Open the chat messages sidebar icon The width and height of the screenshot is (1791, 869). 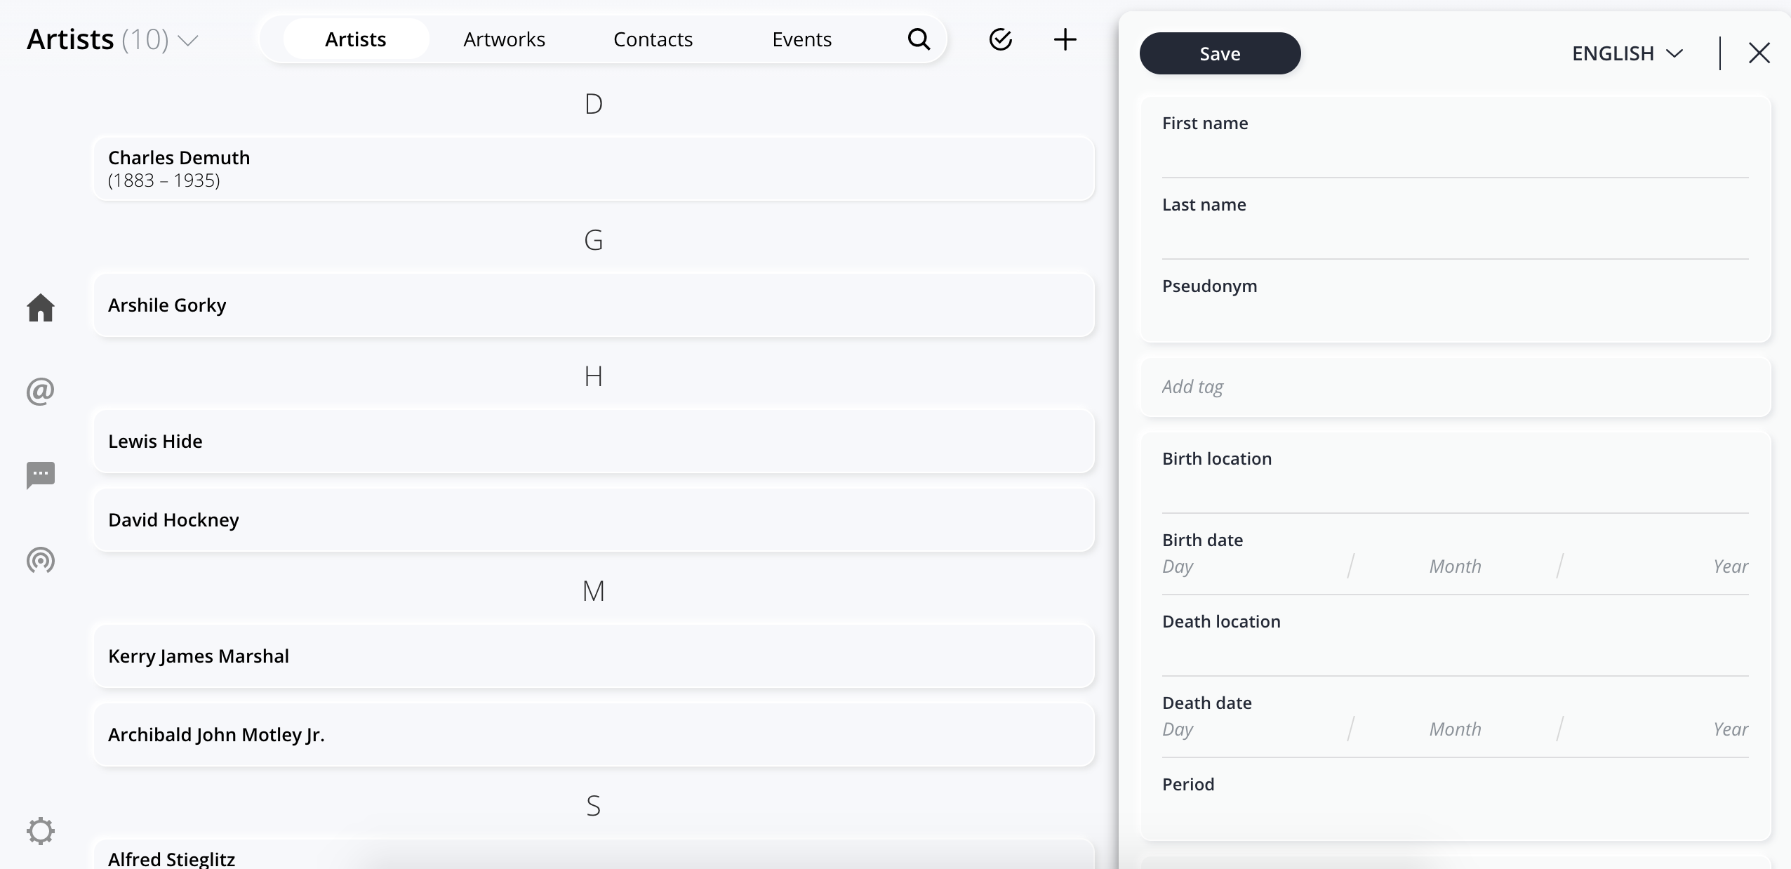click(41, 475)
